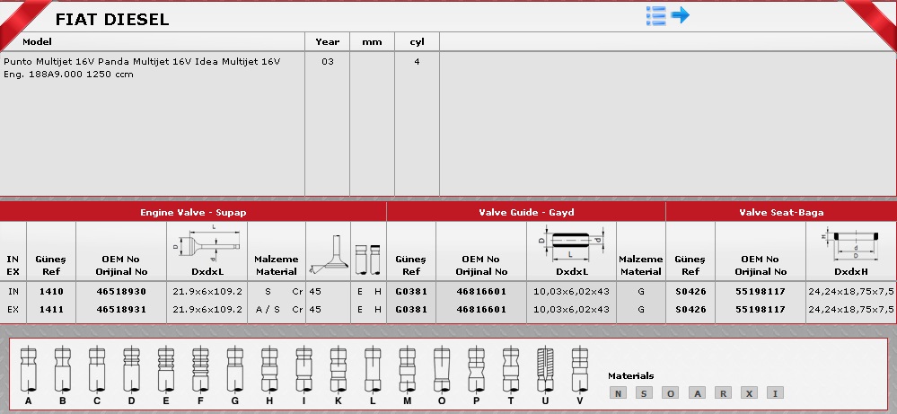Image resolution: width=897 pixels, height=414 pixels.
Task: Choose valve stem tip type O diagram
Action: point(440,370)
